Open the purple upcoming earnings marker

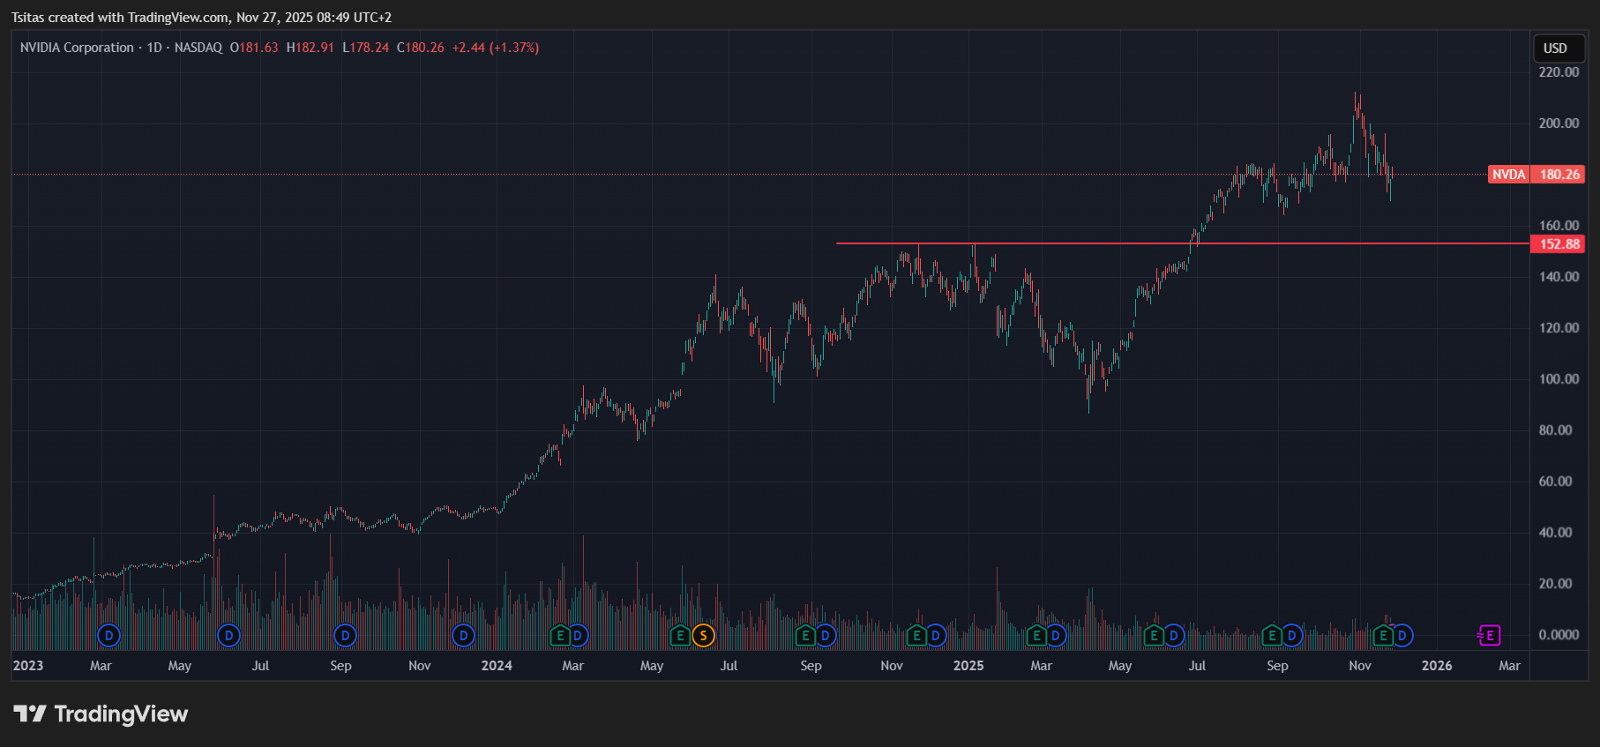click(x=1489, y=635)
